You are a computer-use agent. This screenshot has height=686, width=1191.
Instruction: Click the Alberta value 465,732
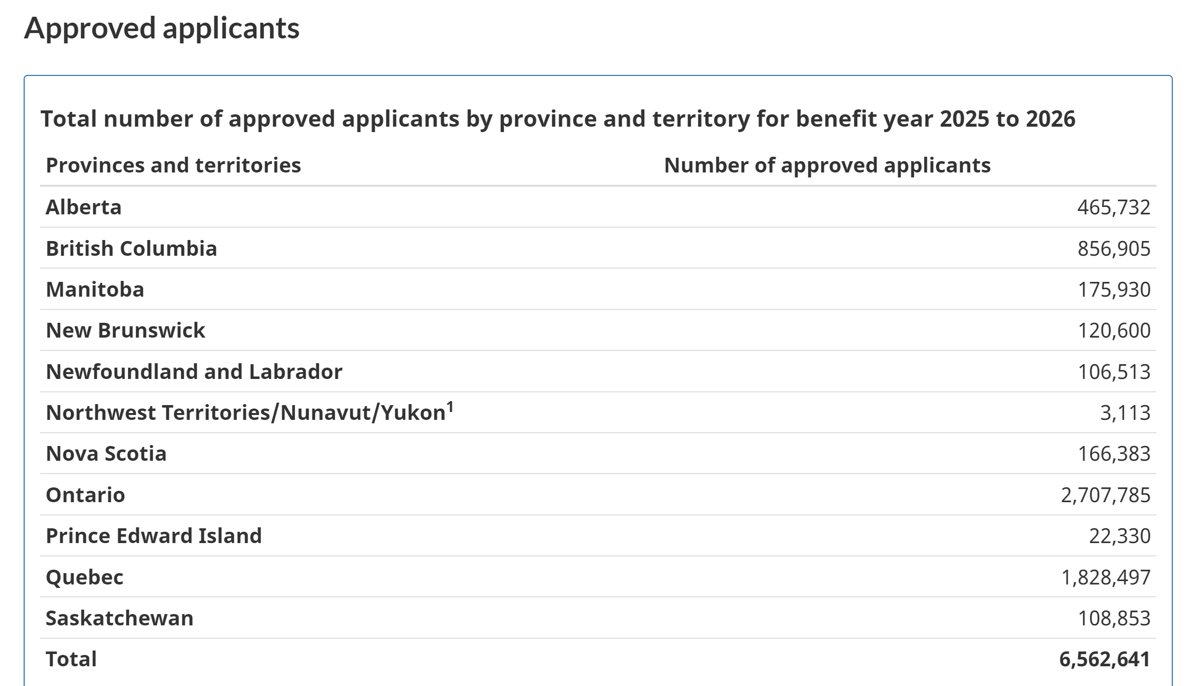(x=1114, y=207)
